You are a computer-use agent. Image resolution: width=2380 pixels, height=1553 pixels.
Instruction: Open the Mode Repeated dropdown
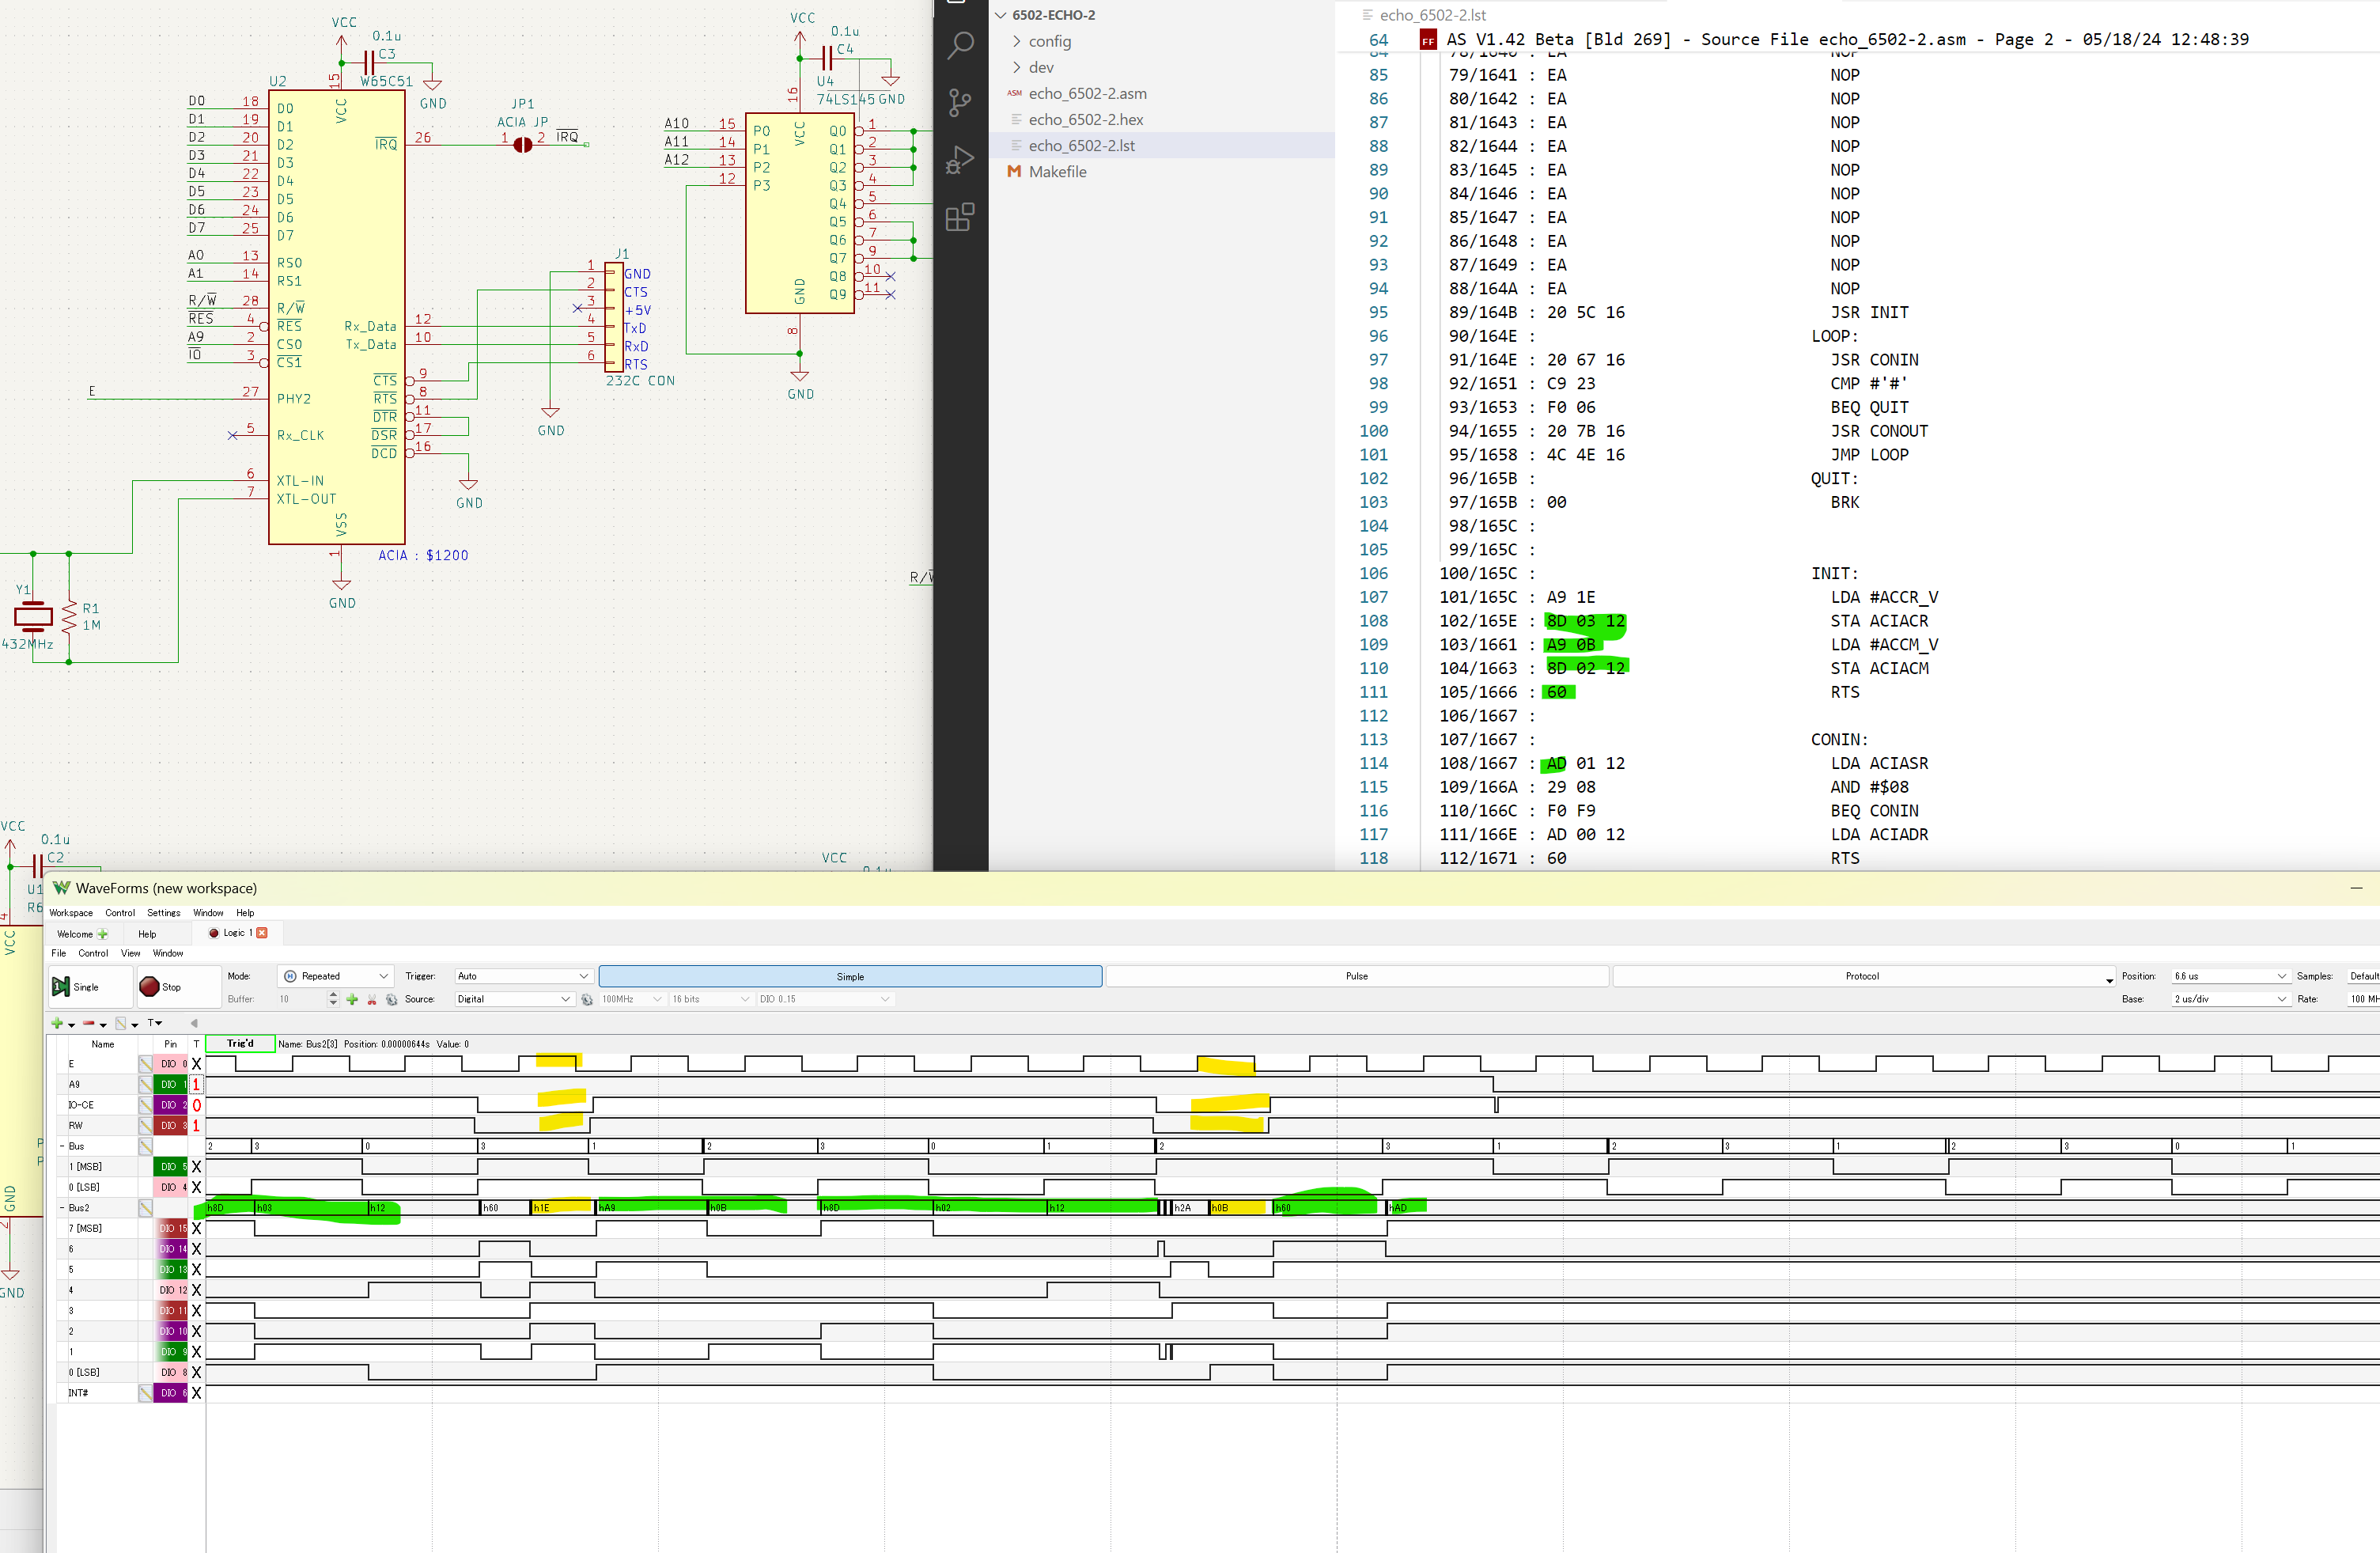tap(336, 976)
